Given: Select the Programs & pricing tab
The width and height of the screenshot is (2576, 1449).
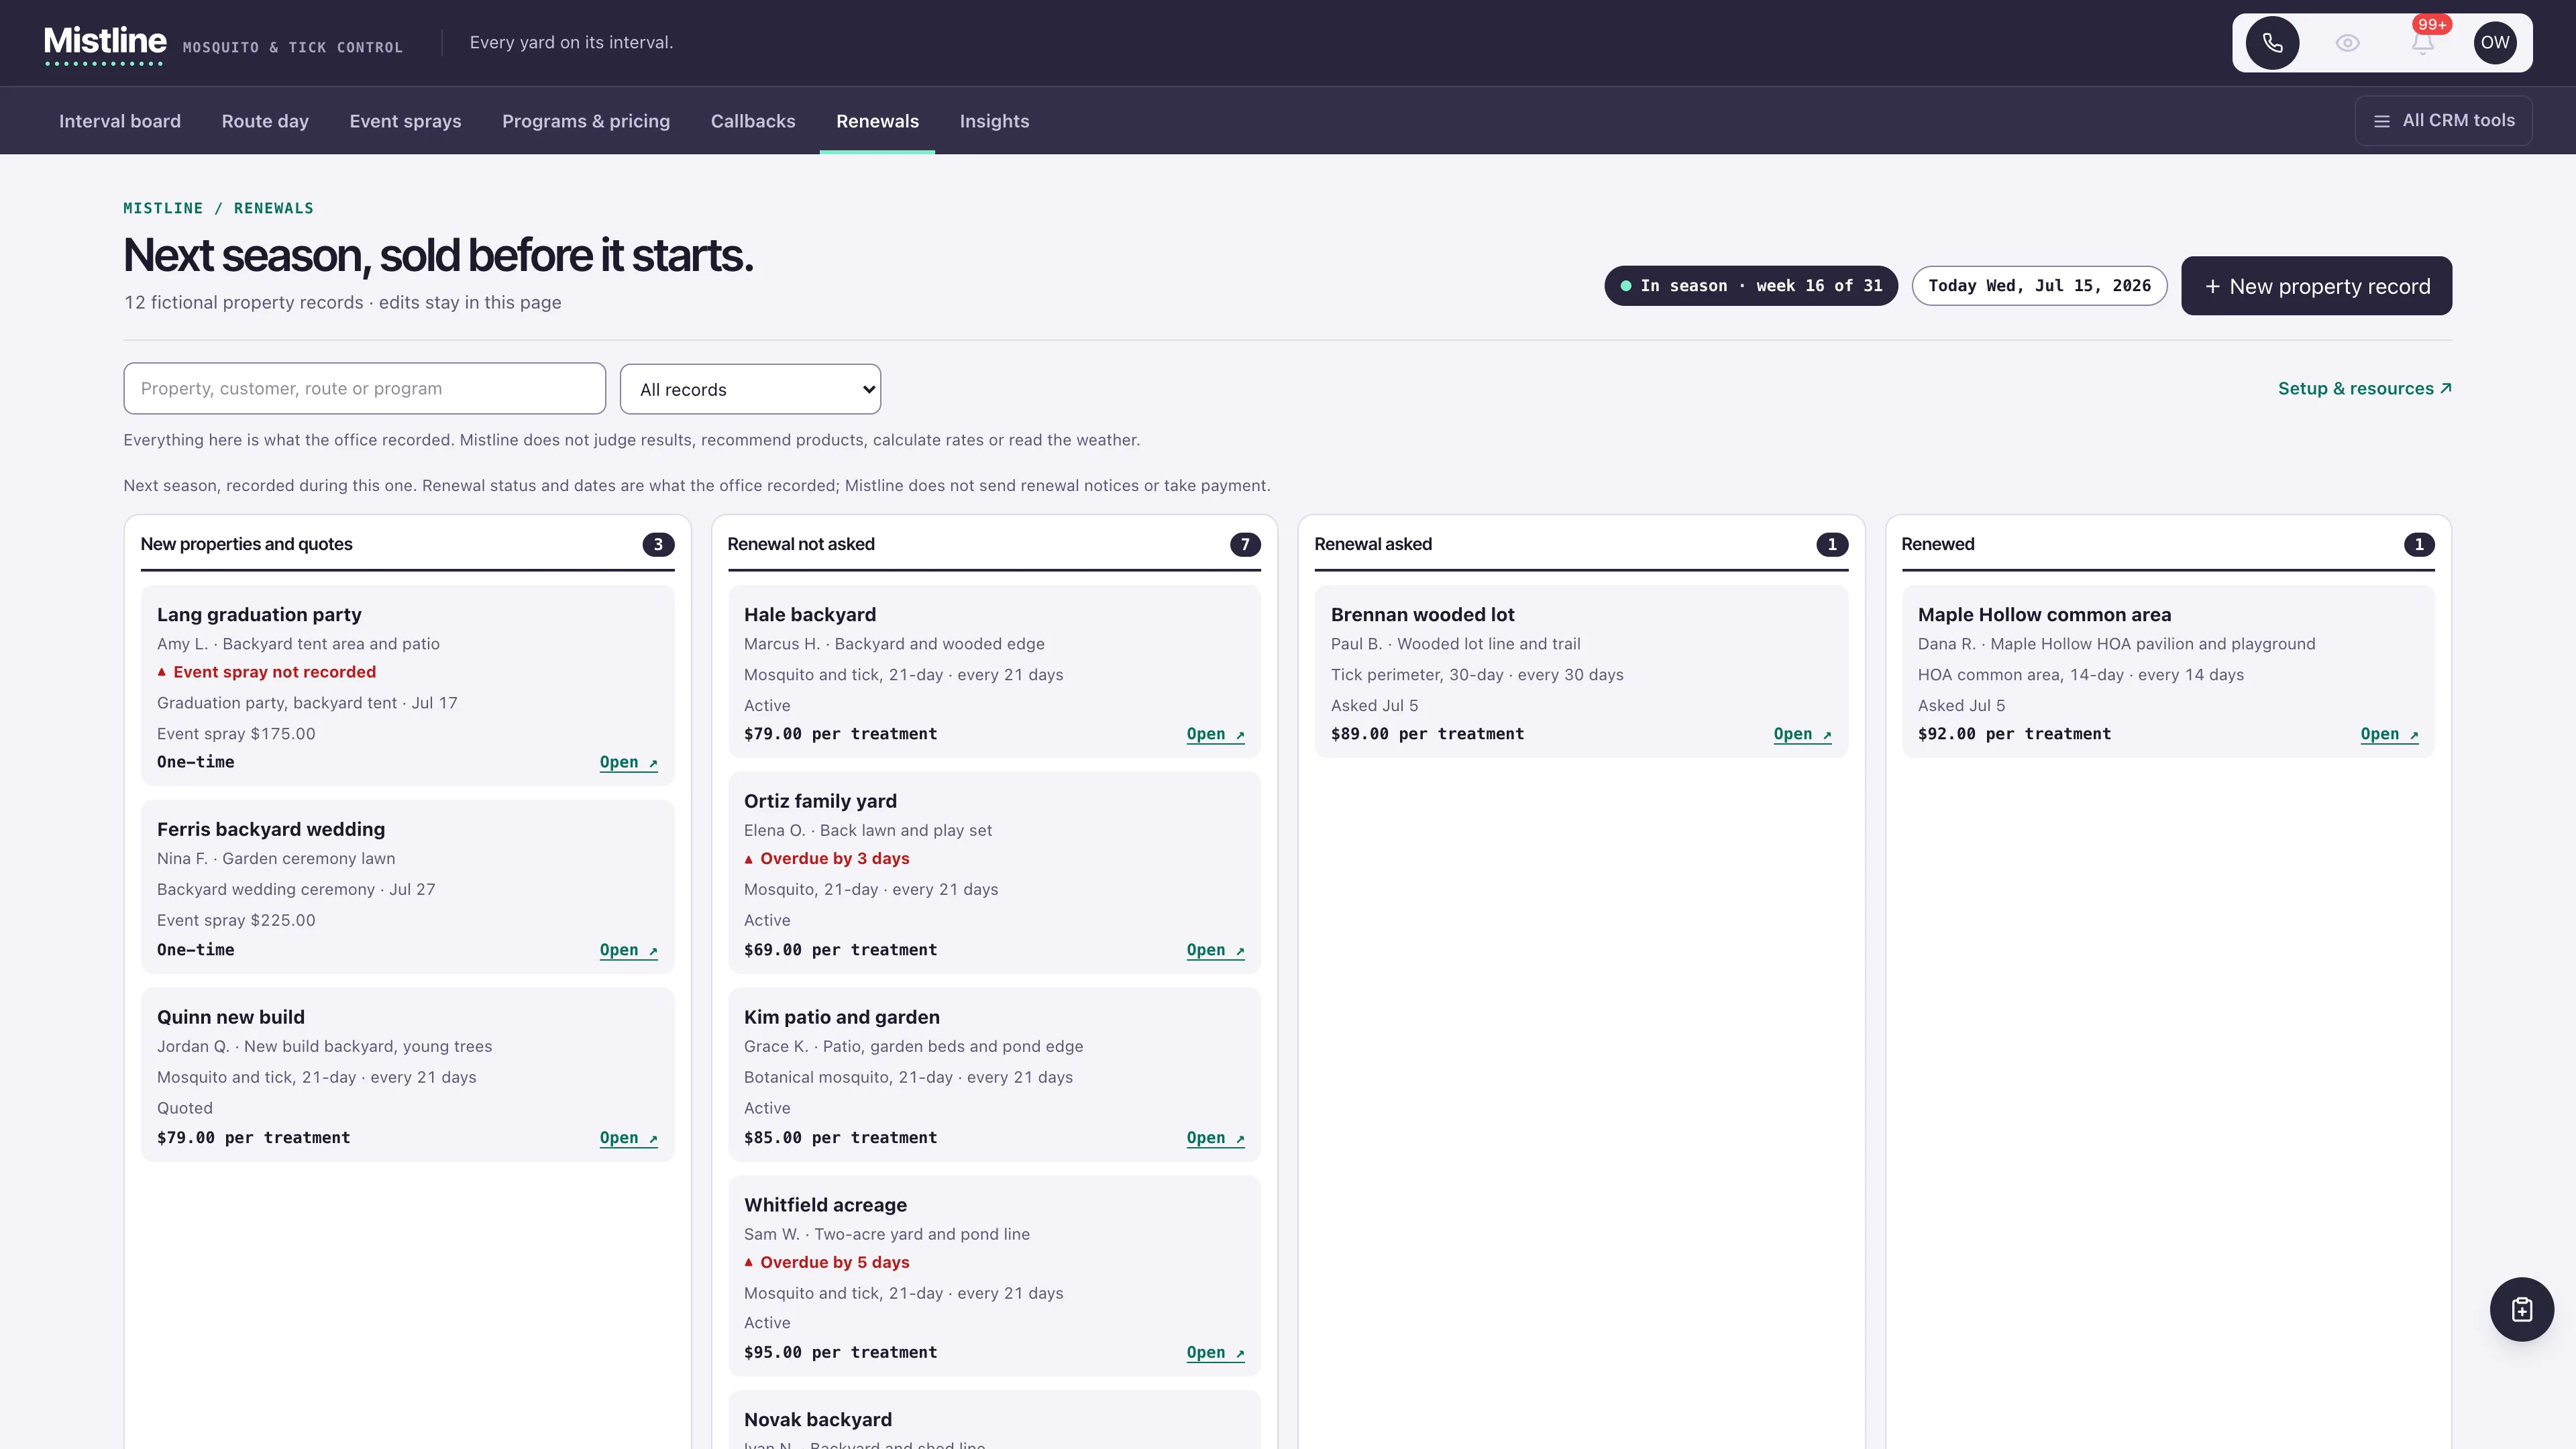Looking at the screenshot, I should point(586,121).
